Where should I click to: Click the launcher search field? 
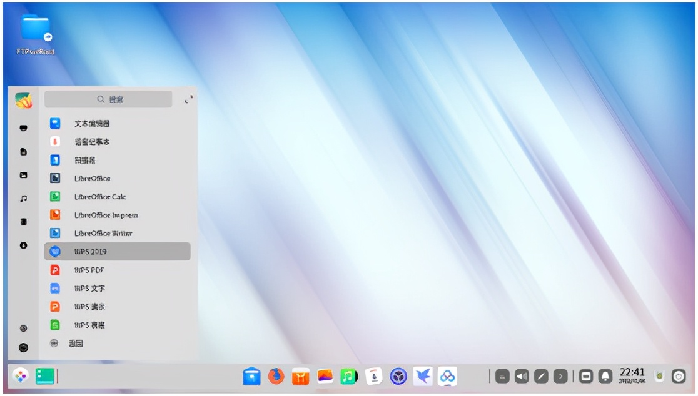point(109,99)
